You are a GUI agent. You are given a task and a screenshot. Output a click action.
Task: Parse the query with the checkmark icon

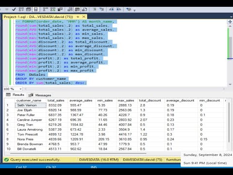(x=14, y=9)
